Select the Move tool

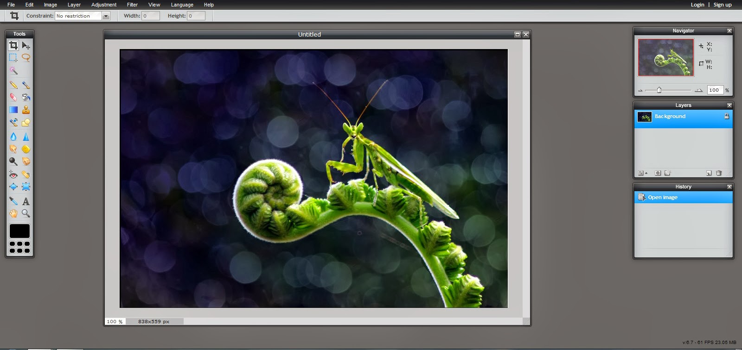tap(26, 45)
